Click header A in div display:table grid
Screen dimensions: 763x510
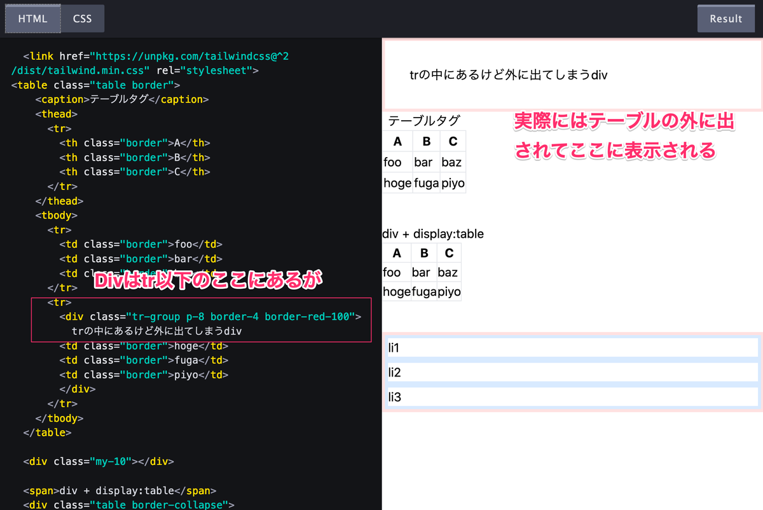397,253
